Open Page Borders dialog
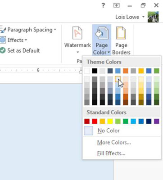This screenshot has width=163, height=180. 121,40
